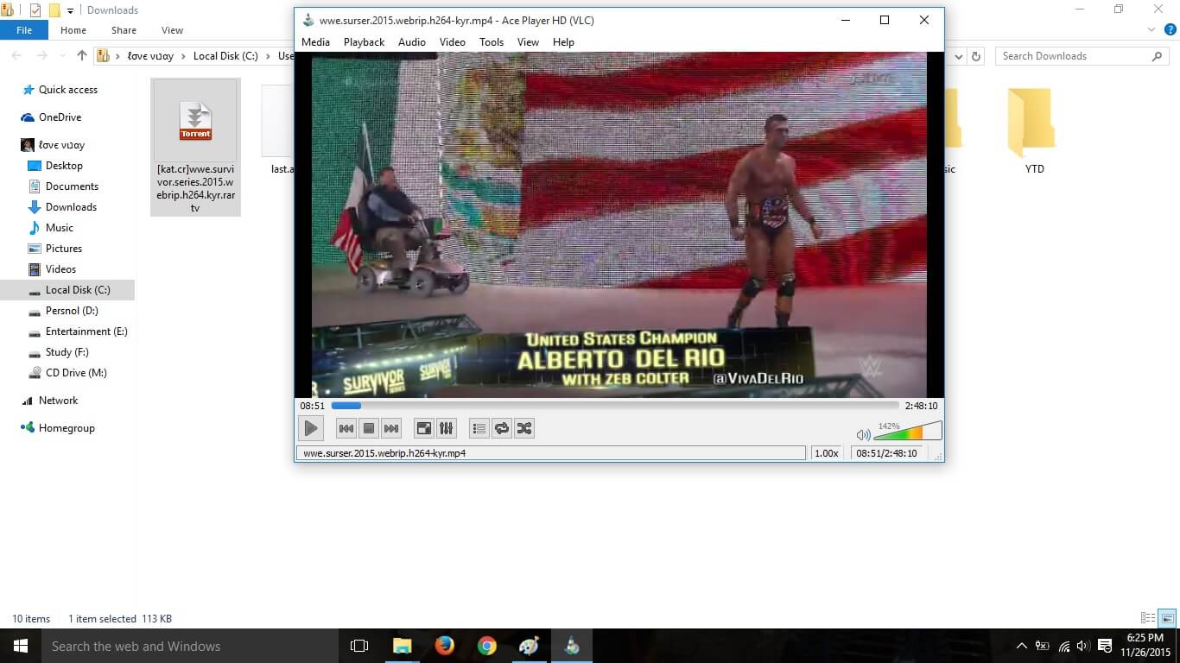Open Music in navigation pane

pyautogui.click(x=60, y=228)
